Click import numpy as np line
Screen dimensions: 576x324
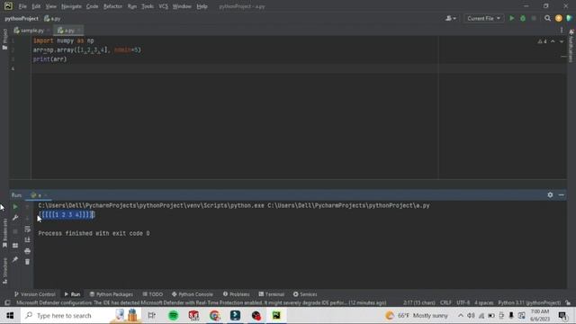pos(64,40)
